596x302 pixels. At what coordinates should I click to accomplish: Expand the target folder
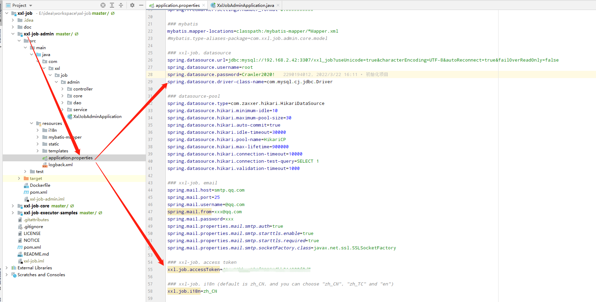click(x=19, y=179)
